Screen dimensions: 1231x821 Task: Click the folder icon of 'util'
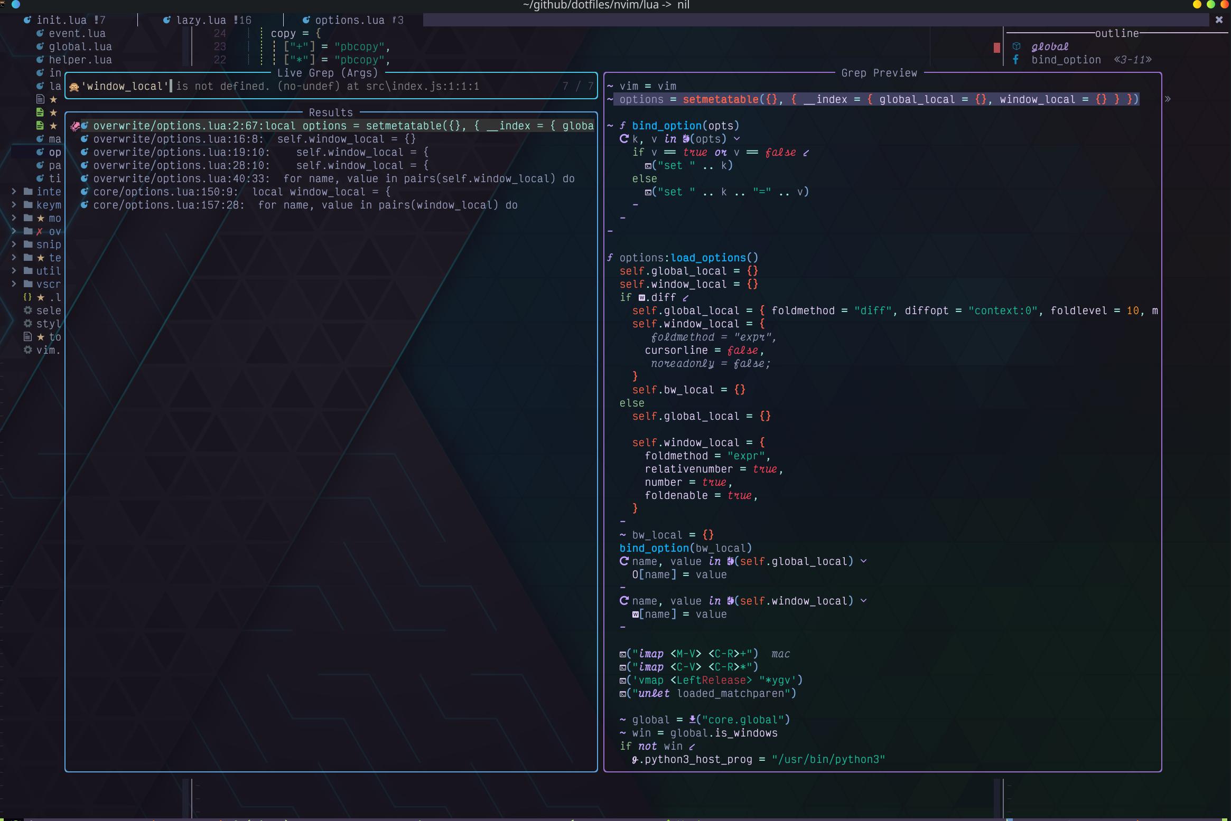coord(28,271)
